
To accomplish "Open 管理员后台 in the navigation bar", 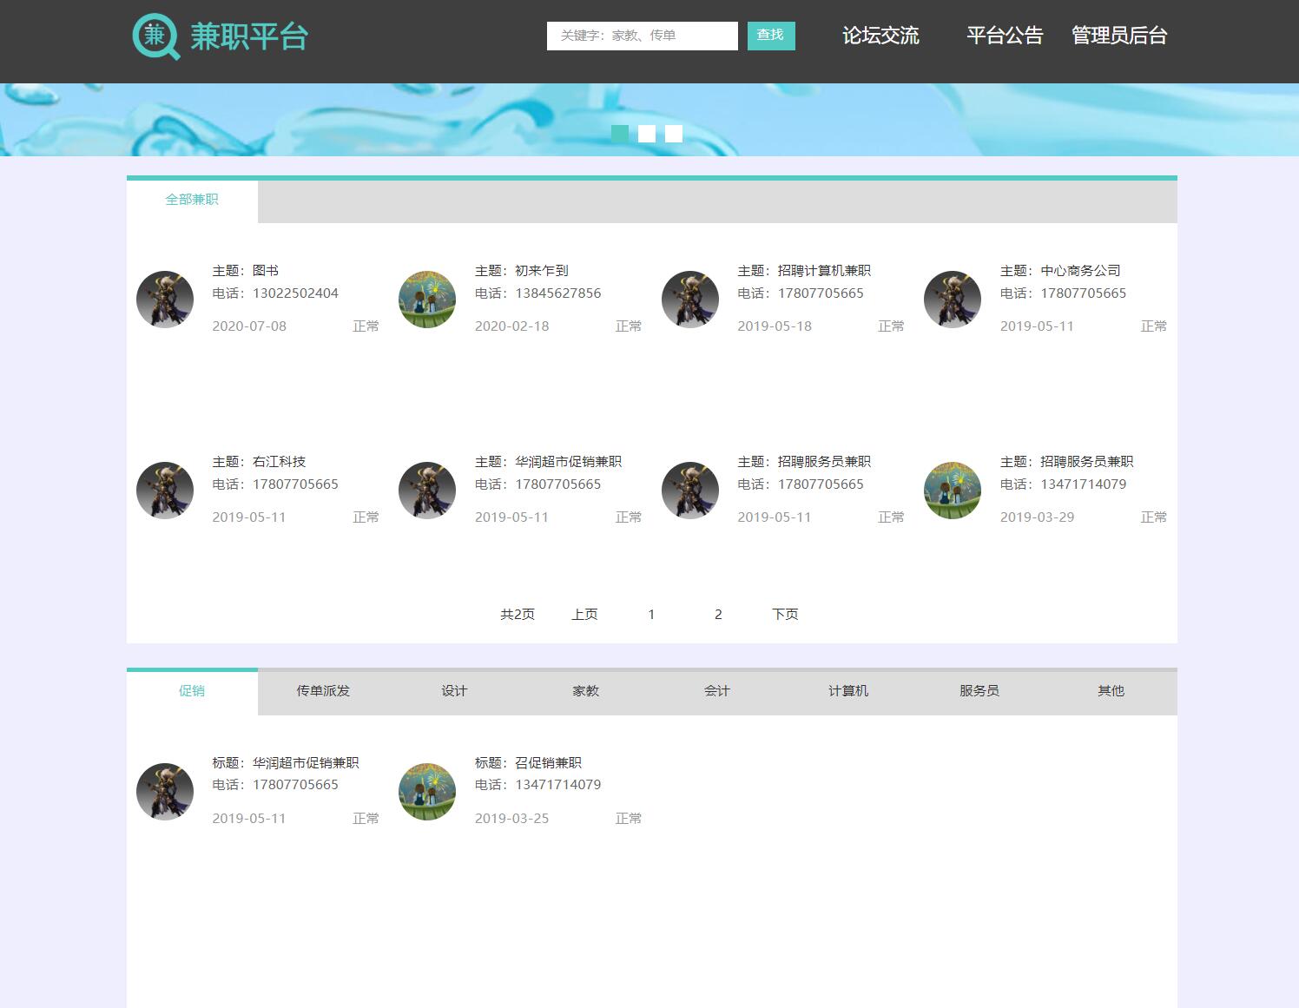I will 1119,36.
